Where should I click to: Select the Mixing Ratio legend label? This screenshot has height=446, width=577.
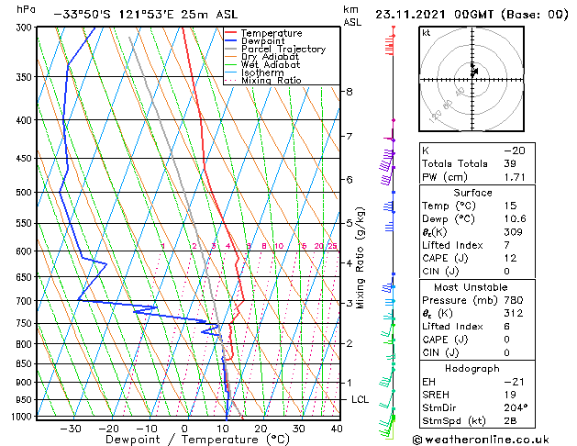click(272, 80)
